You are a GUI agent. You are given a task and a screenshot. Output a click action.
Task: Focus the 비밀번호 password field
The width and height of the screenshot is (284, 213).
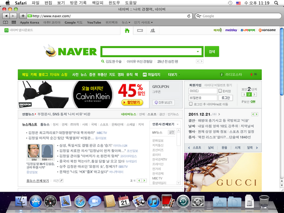(203, 98)
